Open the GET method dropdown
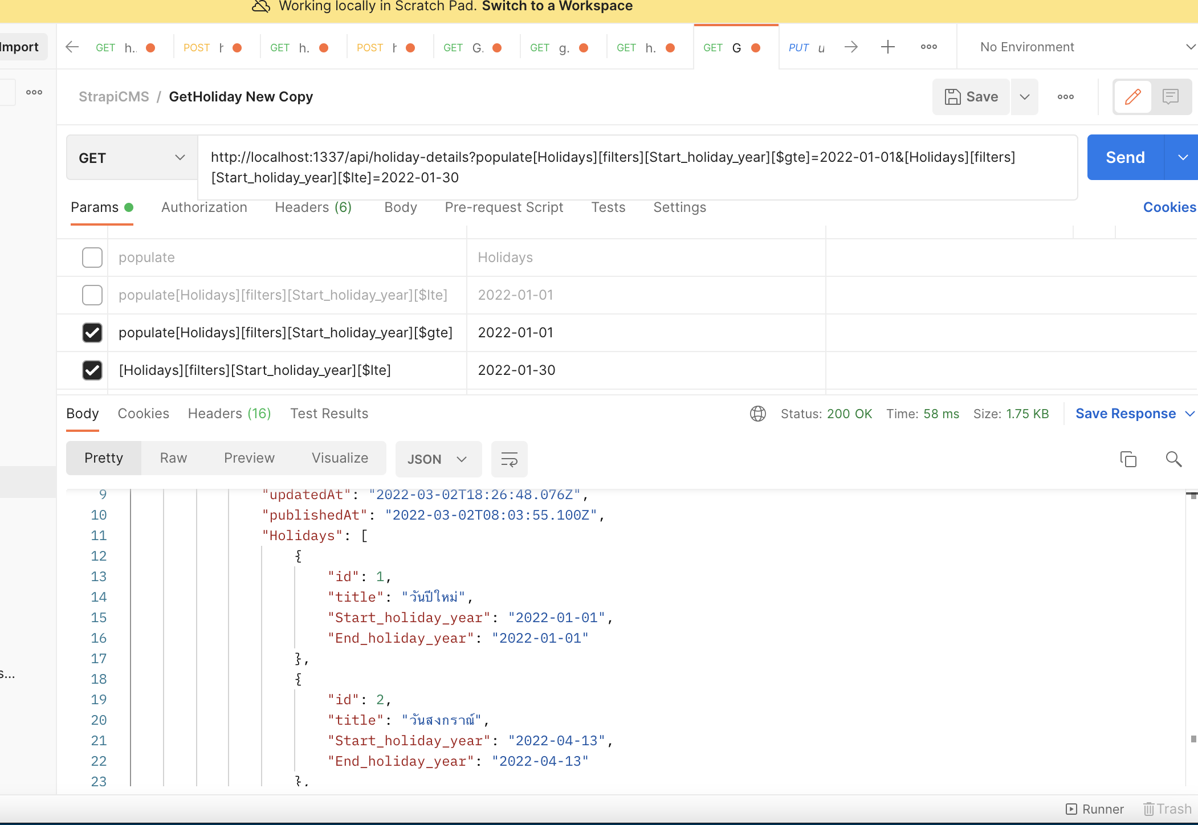1198x825 pixels. point(130,157)
